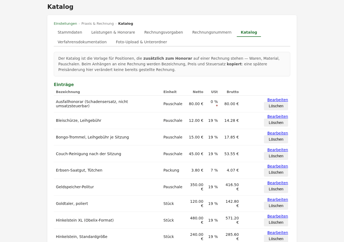
Task: Click the 7 % tax rate cell
Action: pyautogui.click(x=214, y=170)
